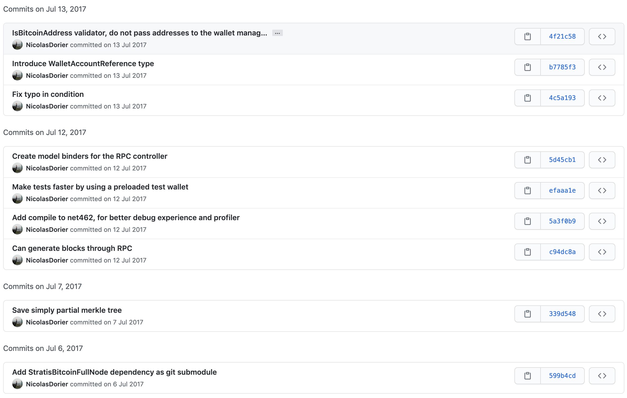
Task: Open 'Add StratisBitcoinFullNode dependency' commit
Action: tap(114, 372)
